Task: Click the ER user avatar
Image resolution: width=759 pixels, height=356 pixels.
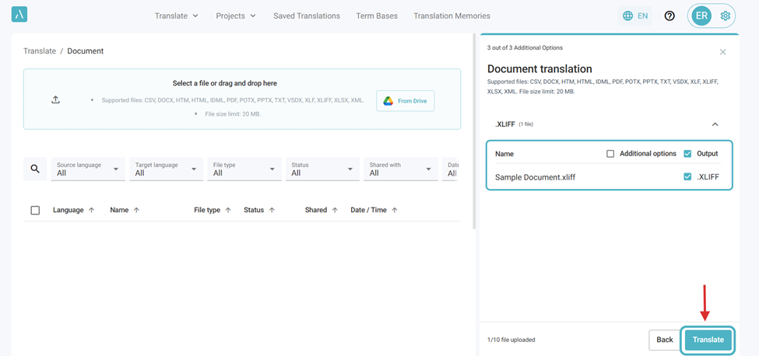Action: tap(701, 16)
